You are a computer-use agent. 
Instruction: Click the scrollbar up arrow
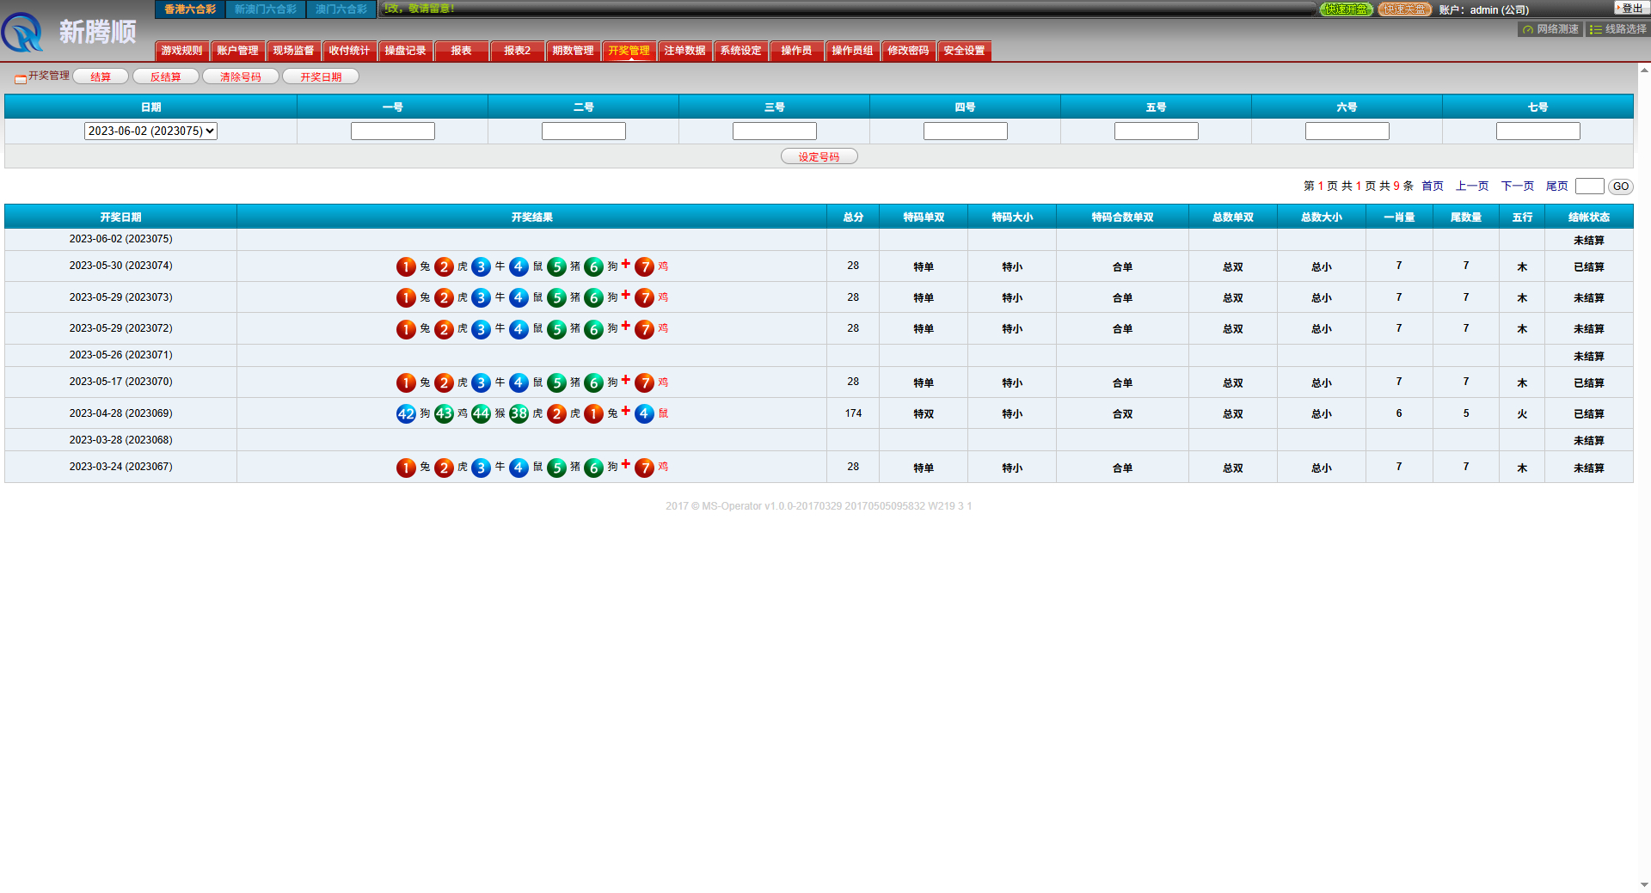point(1644,70)
